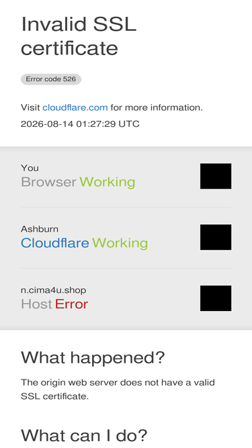Open the cloudflare.com link
Image resolution: width=252 pixels, height=448 pixels.
tap(75, 107)
